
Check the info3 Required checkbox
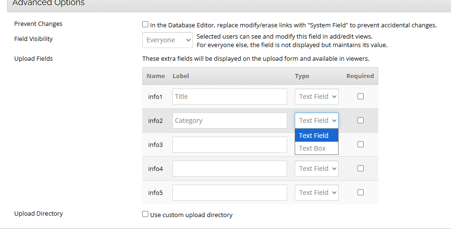point(360,145)
